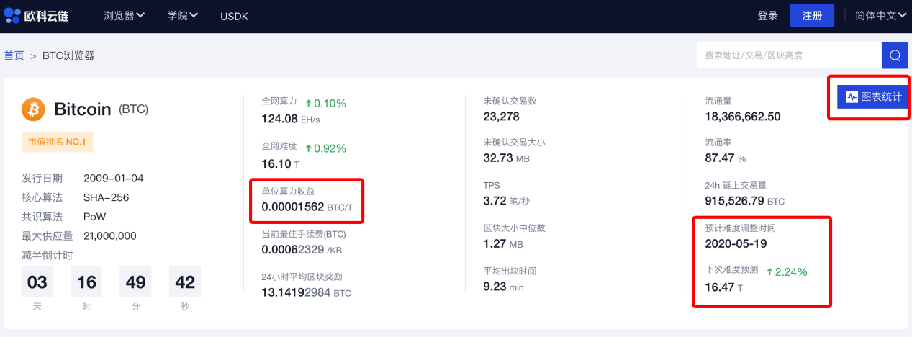Click 下次难度预测 value 16.47 T
The height and width of the screenshot is (337, 912).
(723, 287)
